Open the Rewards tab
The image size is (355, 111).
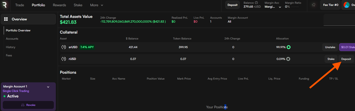(59, 5)
